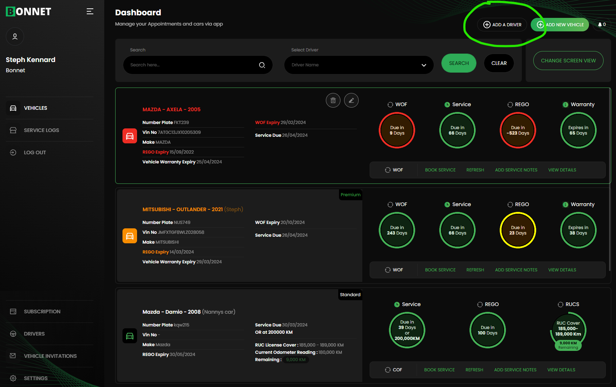The image size is (616, 387).
Task: Open the user profile avatar icon
Action: 15,36
